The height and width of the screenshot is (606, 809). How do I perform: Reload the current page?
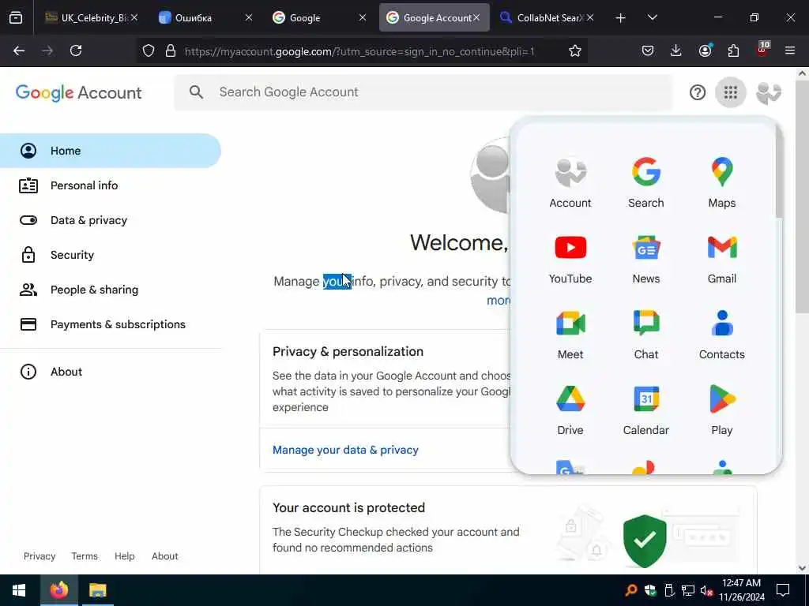76,50
